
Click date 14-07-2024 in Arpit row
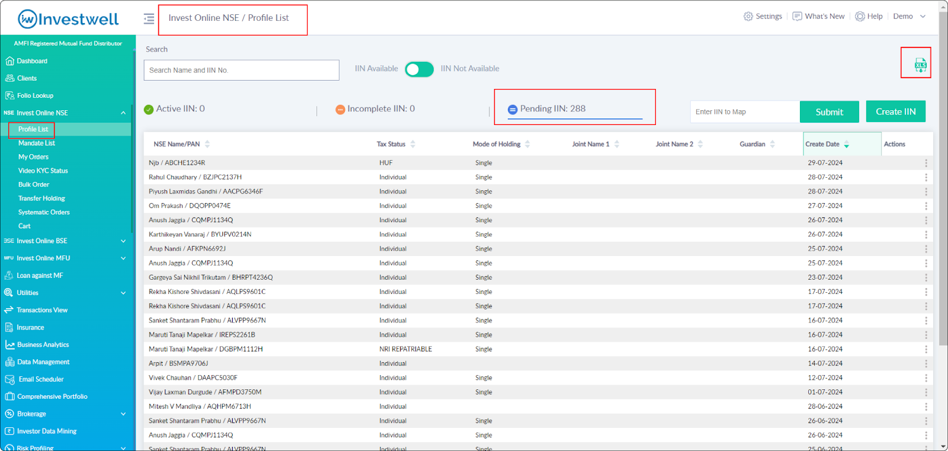coord(825,364)
